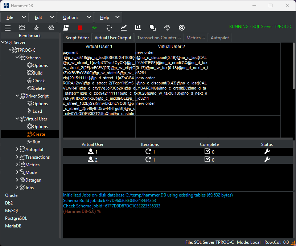Click the Mode overlapping squares toolbar icon
The height and width of the screenshot is (246, 296).
click(x=152, y=28)
